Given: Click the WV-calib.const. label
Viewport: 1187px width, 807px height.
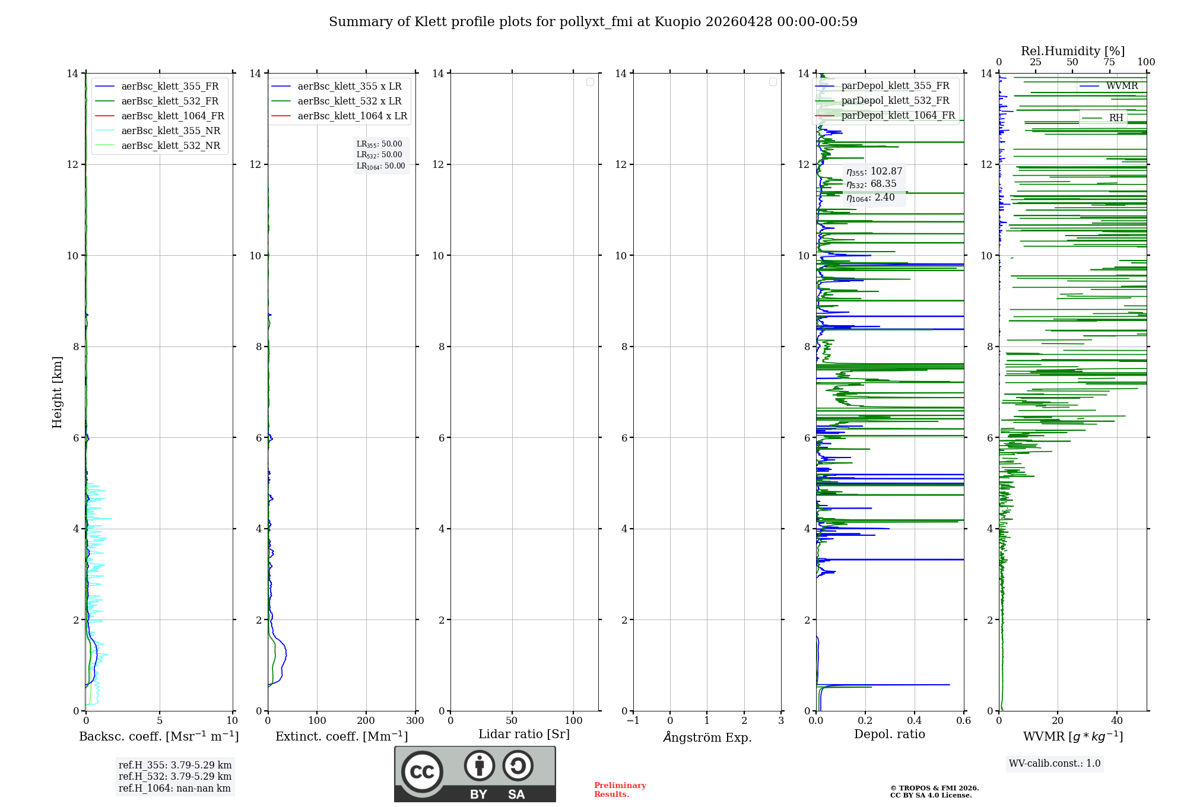Looking at the screenshot, I should pyautogui.click(x=1054, y=764).
